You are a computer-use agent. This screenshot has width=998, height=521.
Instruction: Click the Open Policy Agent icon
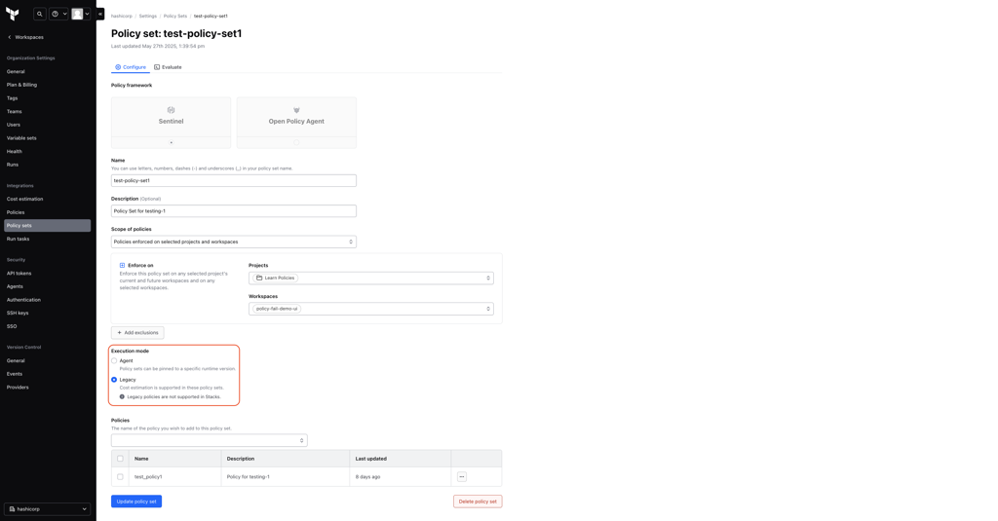point(296,110)
